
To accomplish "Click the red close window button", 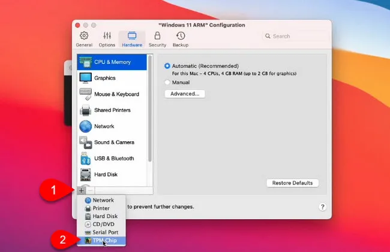I will pos(77,25).
